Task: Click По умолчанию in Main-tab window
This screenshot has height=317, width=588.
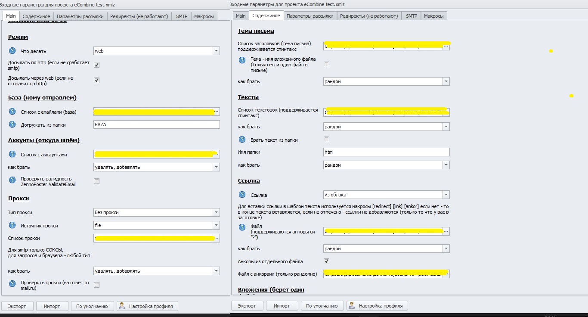Action: pos(92,306)
